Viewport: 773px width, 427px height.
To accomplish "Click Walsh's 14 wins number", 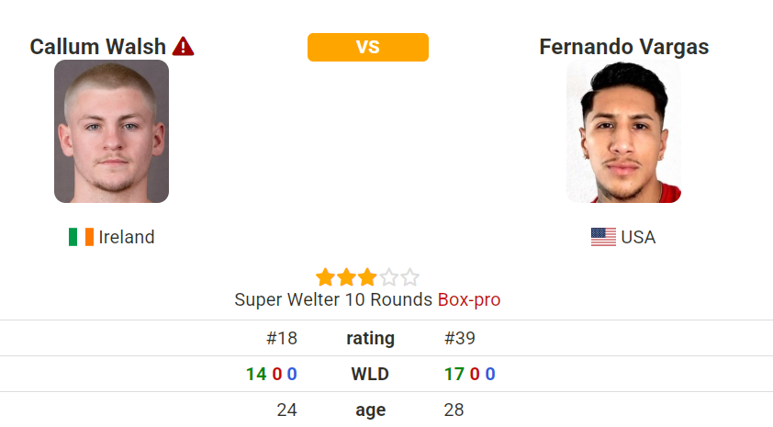I will coord(256,375).
